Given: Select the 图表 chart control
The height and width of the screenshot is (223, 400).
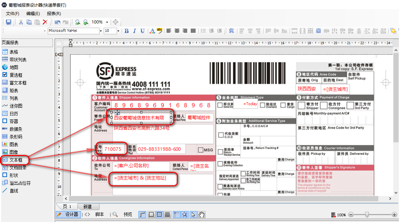Looking at the screenshot, I should click(x=11, y=144).
